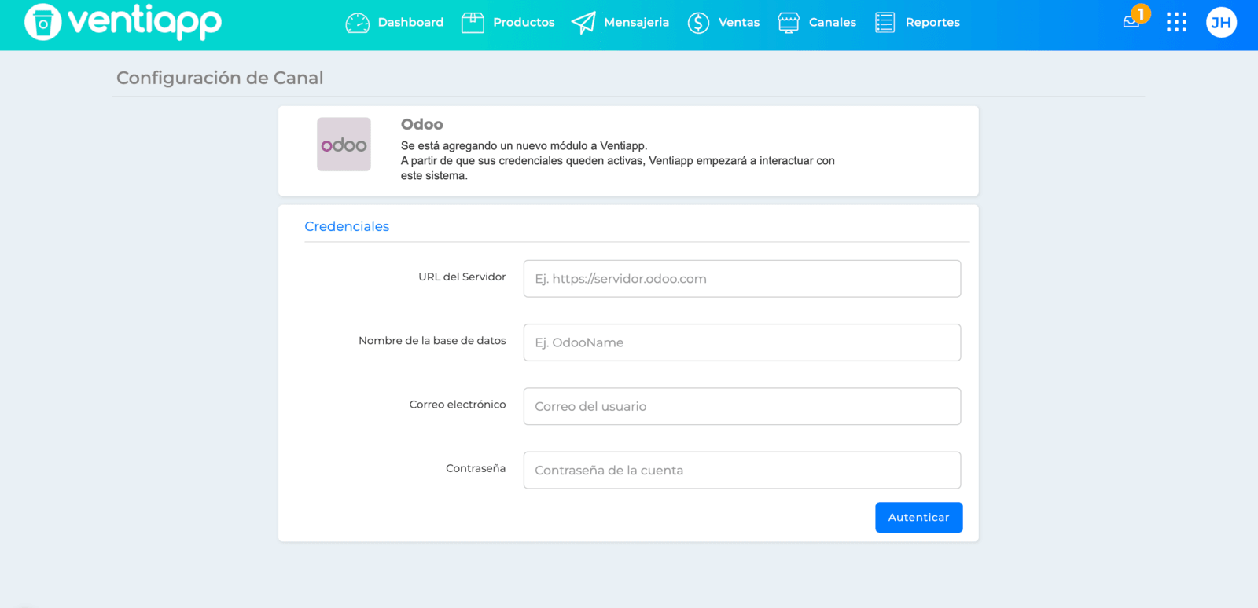Image resolution: width=1258 pixels, height=608 pixels.
Task: Click the 'URL del Servidor' label
Action: [x=462, y=277]
